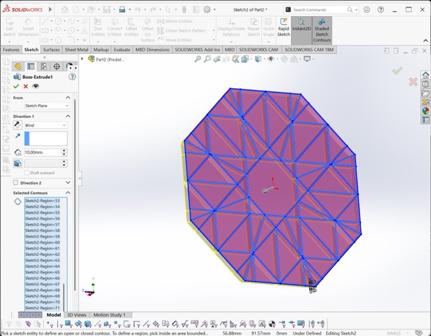Toggle the Draft On/Off icon
This screenshot has width=431, height=336.
point(18,163)
